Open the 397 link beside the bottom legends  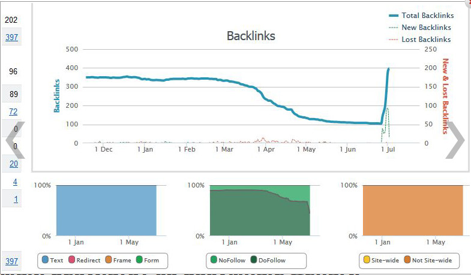(x=12, y=261)
